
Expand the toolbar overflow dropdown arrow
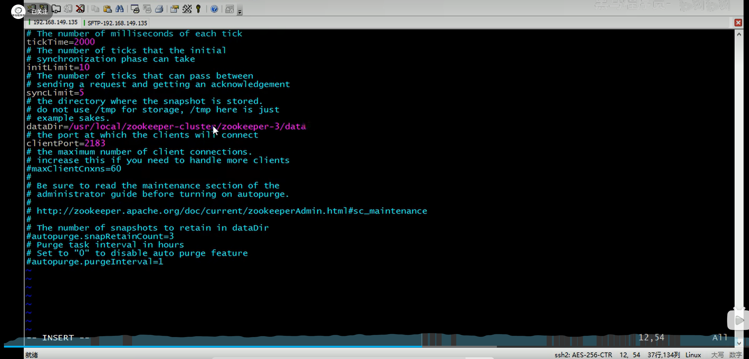pyautogui.click(x=240, y=12)
